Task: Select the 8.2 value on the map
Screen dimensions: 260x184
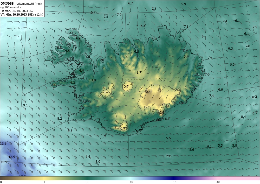Action: 60,119
